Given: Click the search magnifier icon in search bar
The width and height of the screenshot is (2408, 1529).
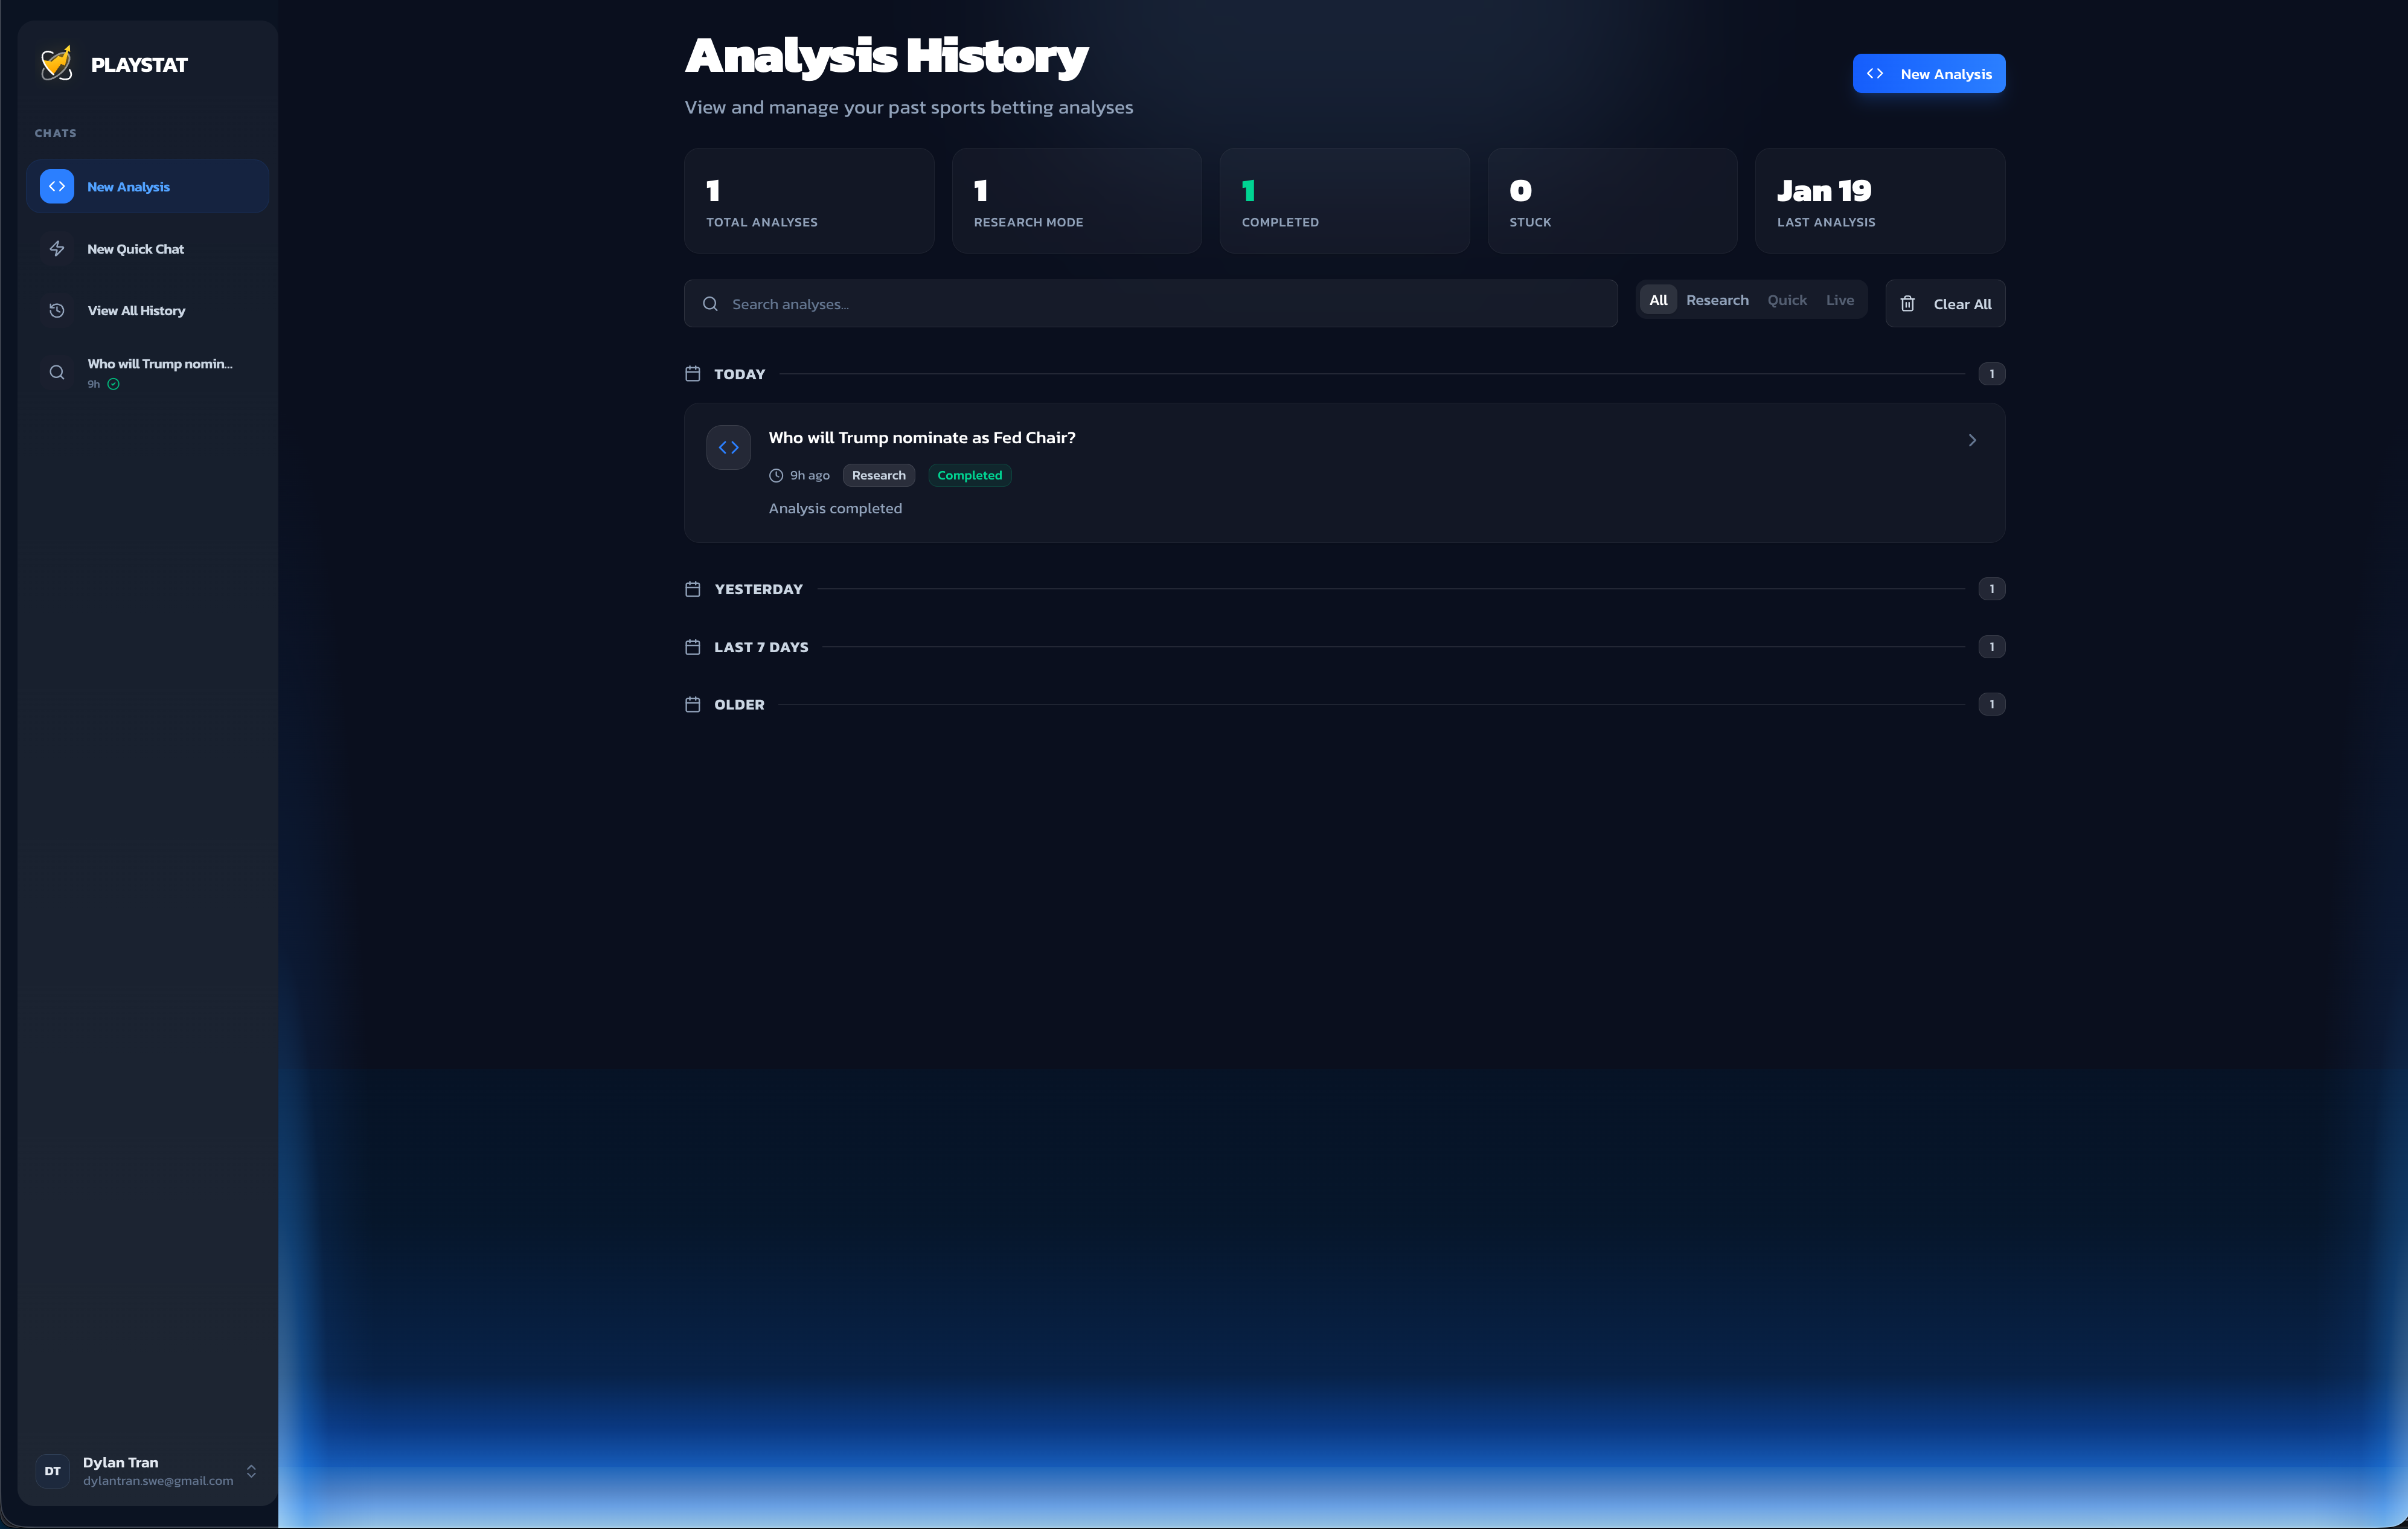Looking at the screenshot, I should point(710,303).
